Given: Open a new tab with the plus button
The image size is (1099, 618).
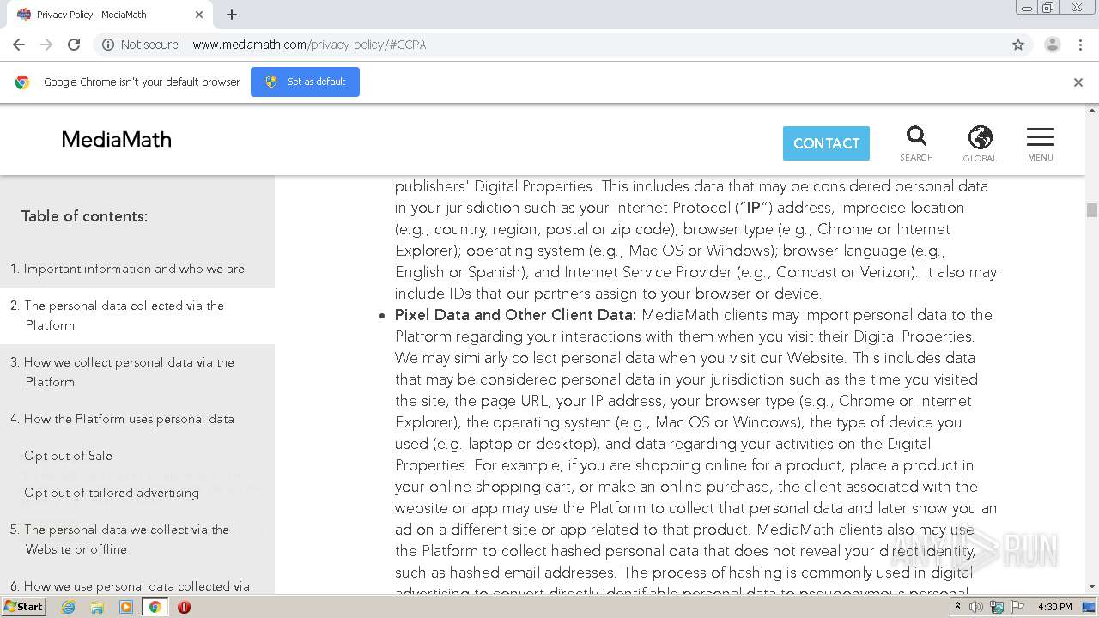Looking at the screenshot, I should point(232,15).
